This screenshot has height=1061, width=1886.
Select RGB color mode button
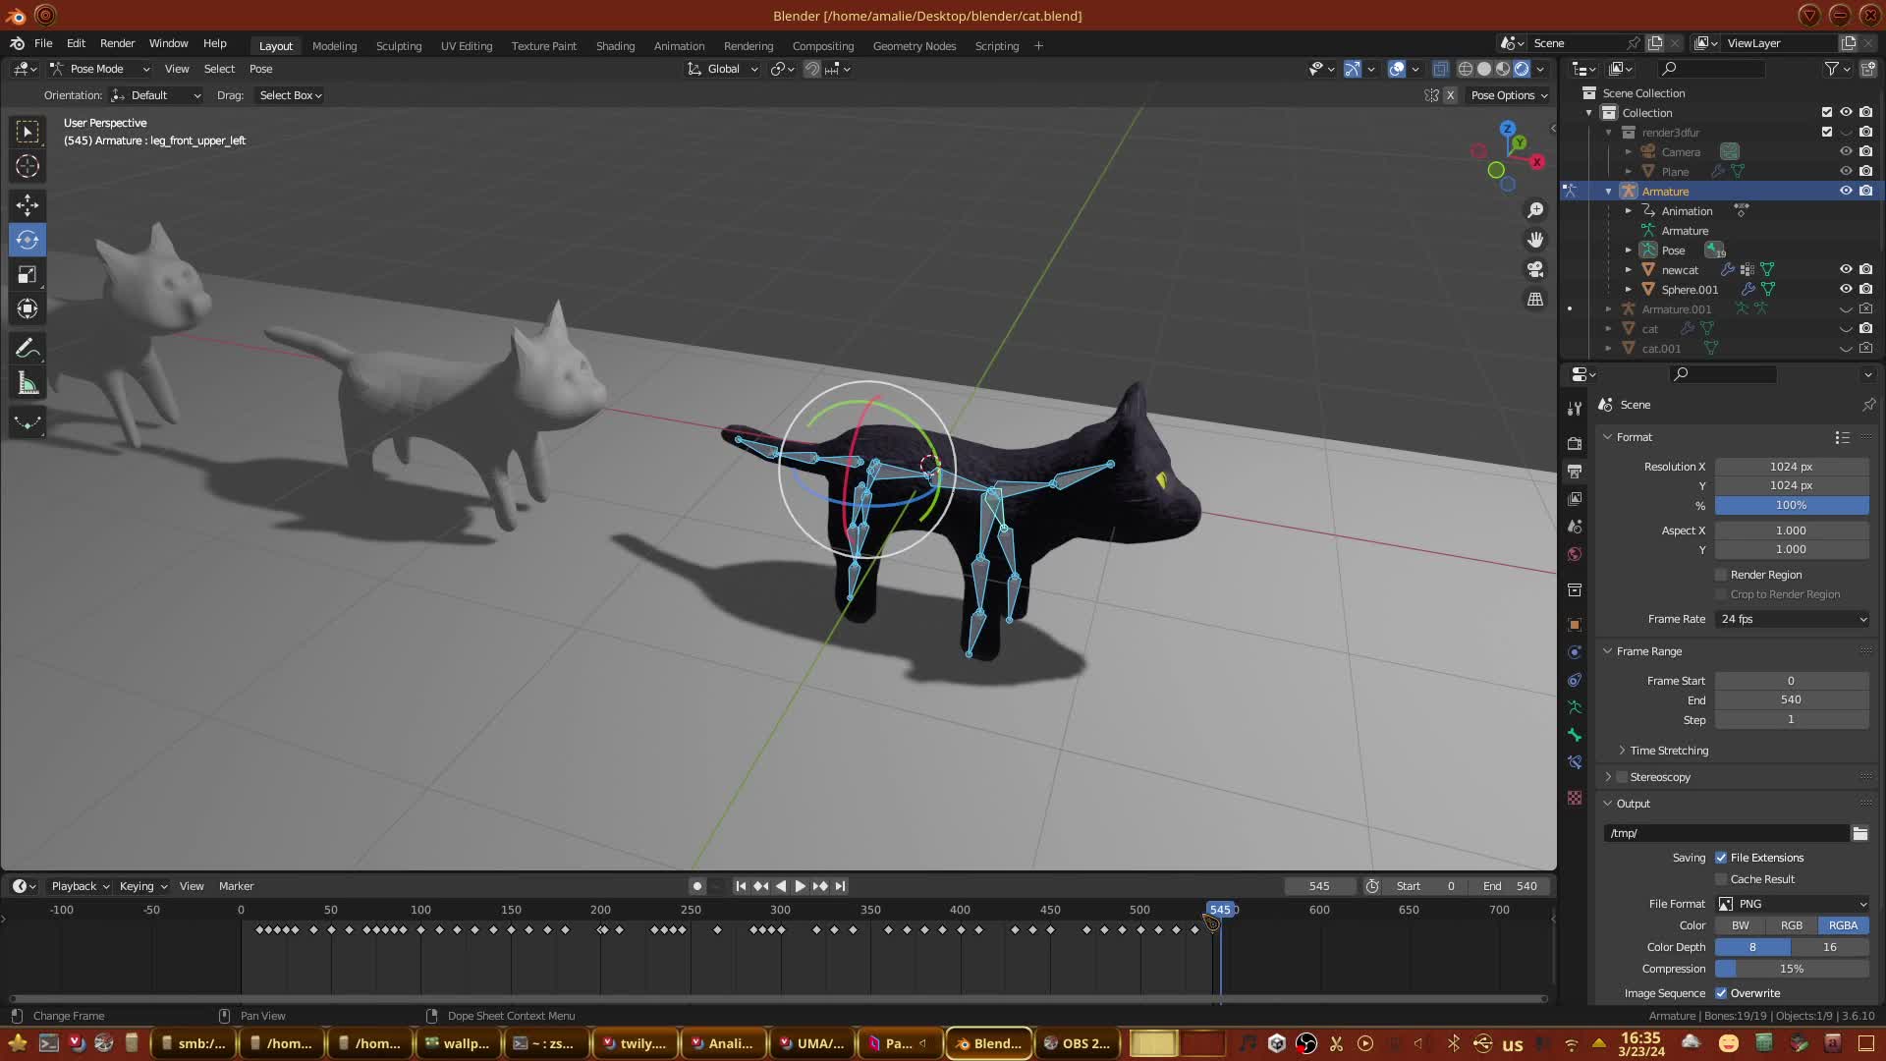click(x=1791, y=925)
